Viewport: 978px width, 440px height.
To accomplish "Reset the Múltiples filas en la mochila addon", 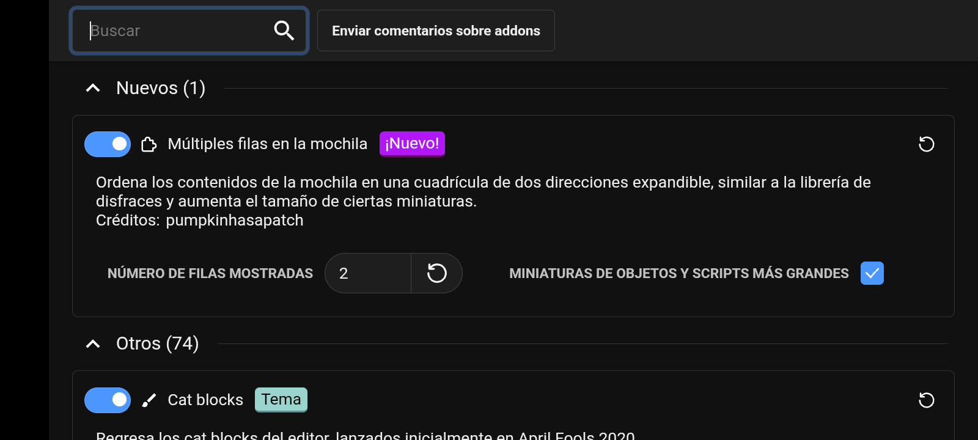I will [x=927, y=144].
